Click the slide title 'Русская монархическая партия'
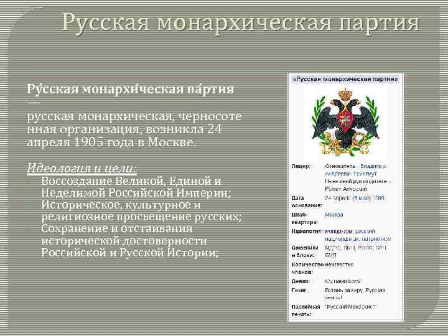 click(x=240, y=23)
